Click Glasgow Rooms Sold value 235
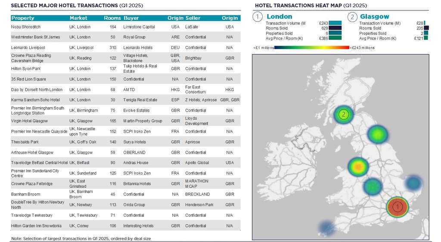This screenshot has width=441, height=242. click(x=420, y=28)
